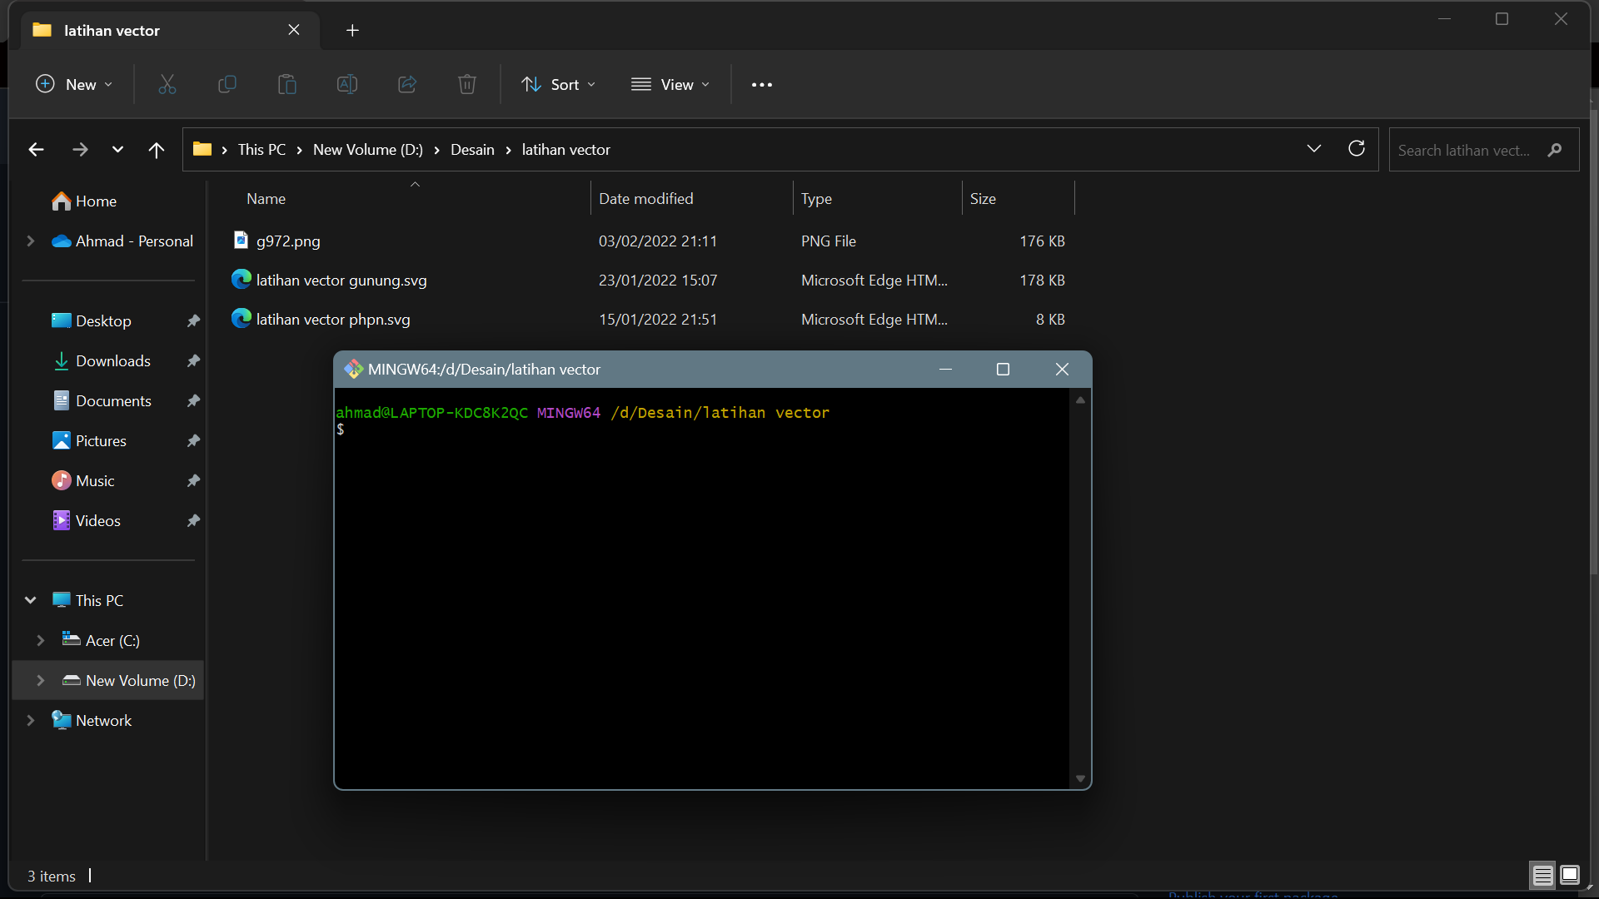Switch to large thumbnails view
Viewport: 1599px width, 899px height.
(x=1570, y=875)
